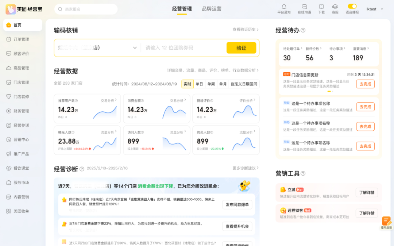Open 美团收单 at sidebar bottom
394x246 pixels.
[x=23, y=211]
